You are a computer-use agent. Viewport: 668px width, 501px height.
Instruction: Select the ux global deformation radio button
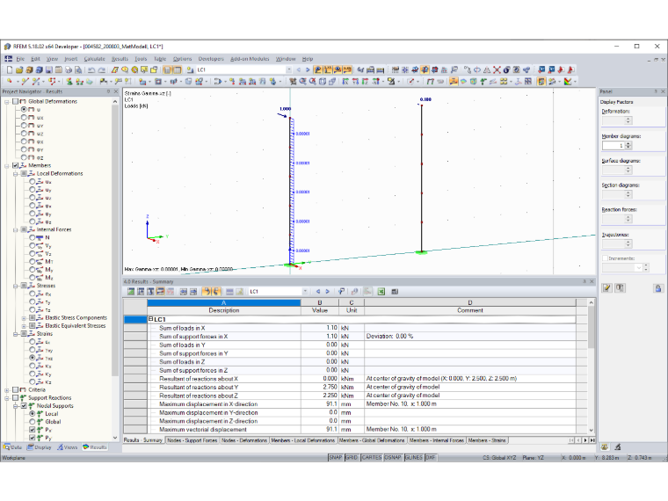pos(24,118)
